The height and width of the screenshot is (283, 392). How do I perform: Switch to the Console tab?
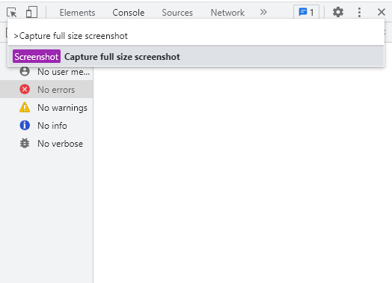coord(128,13)
